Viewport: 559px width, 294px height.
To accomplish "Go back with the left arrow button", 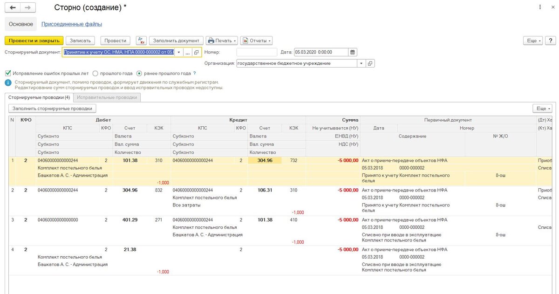I will tap(13, 8).
